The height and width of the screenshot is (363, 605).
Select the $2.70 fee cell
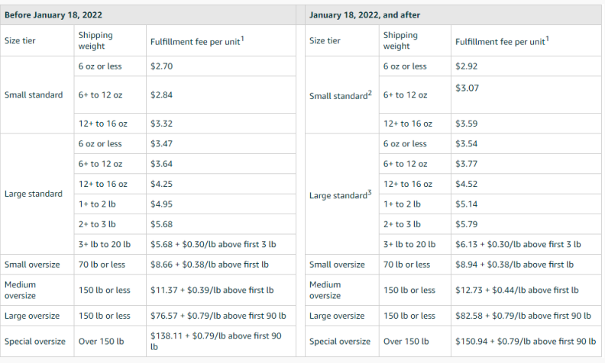tap(162, 66)
